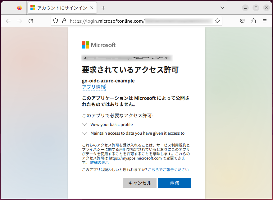This screenshot has width=273, height=200.
Task: Open the list all tabs dropdown arrow
Action: pos(222,8)
